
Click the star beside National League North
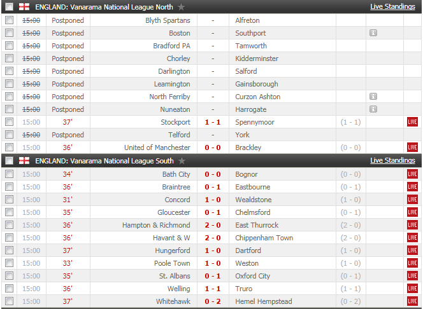[182, 7]
